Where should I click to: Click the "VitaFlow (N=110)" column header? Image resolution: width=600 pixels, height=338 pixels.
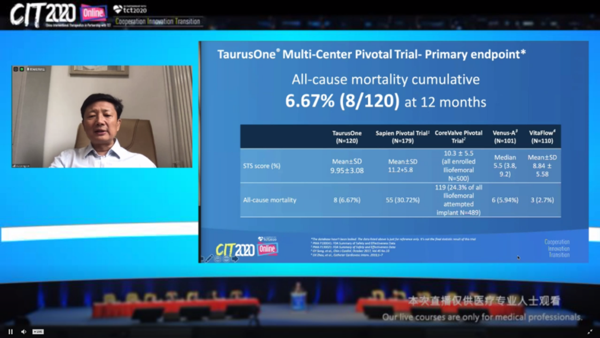542,137
